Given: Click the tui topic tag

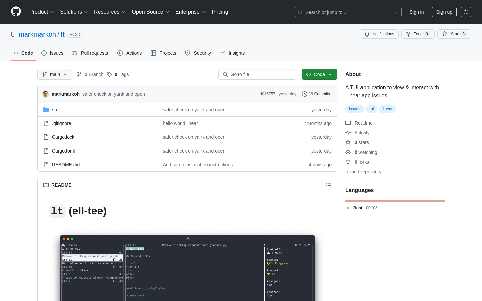Looking at the screenshot, I should 372,109.
